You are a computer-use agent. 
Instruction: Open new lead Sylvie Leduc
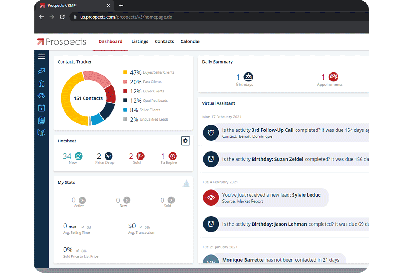[x=306, y=195]
